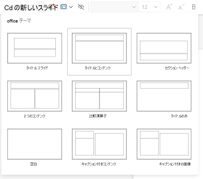Choose the 比較演算子 comparison layout
Image resolution: width=203 pixels, height=179 pixels.
click(99, 96)
